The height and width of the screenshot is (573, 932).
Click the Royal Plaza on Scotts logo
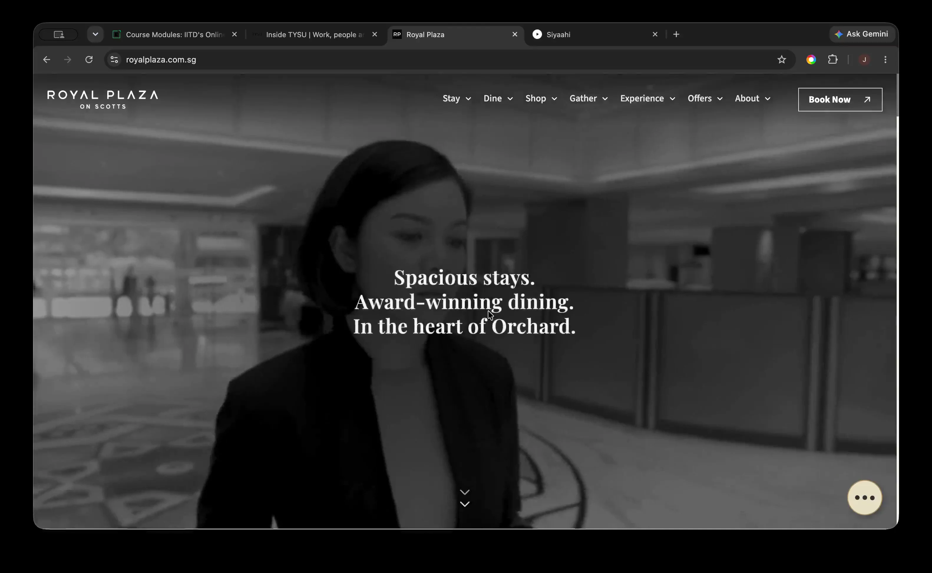(x=103, y=99)
